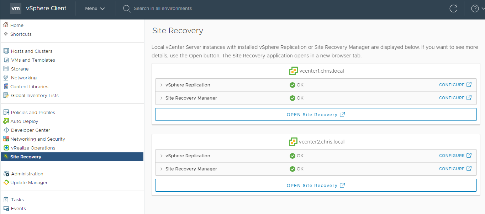Click the Administration gears icon
The width and height of the screenshot is (485, 214).
pyautogui.click(x=6, y=174)
